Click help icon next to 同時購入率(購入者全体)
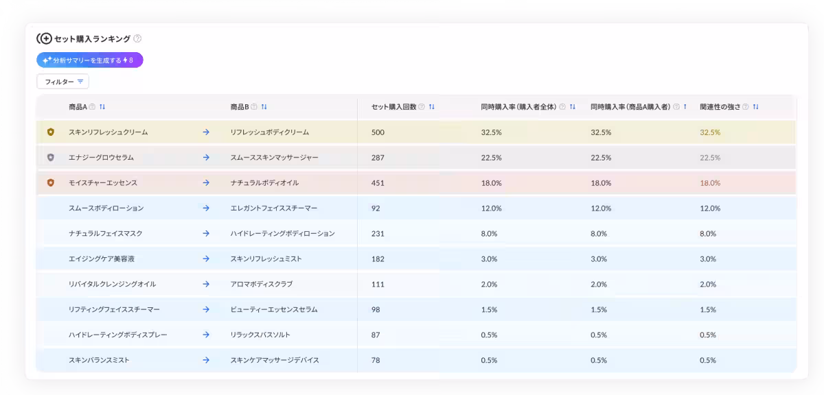Image resolution: width=824 pixels, height=395 pixels. point(562,106)
